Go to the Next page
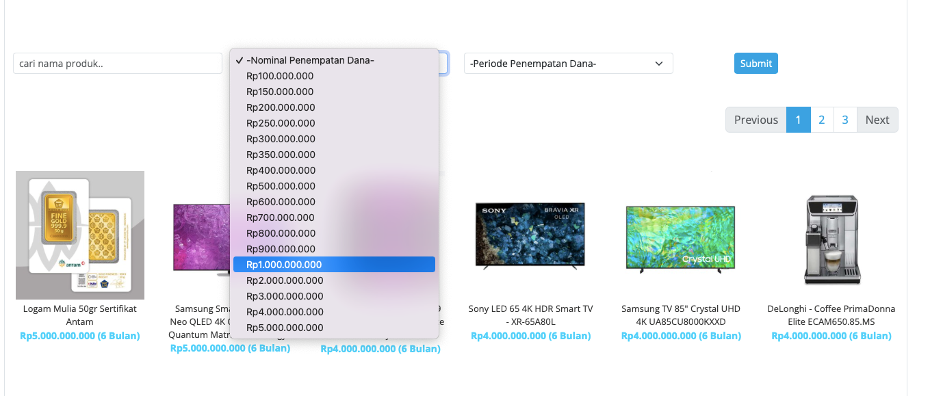 [877, 120]
